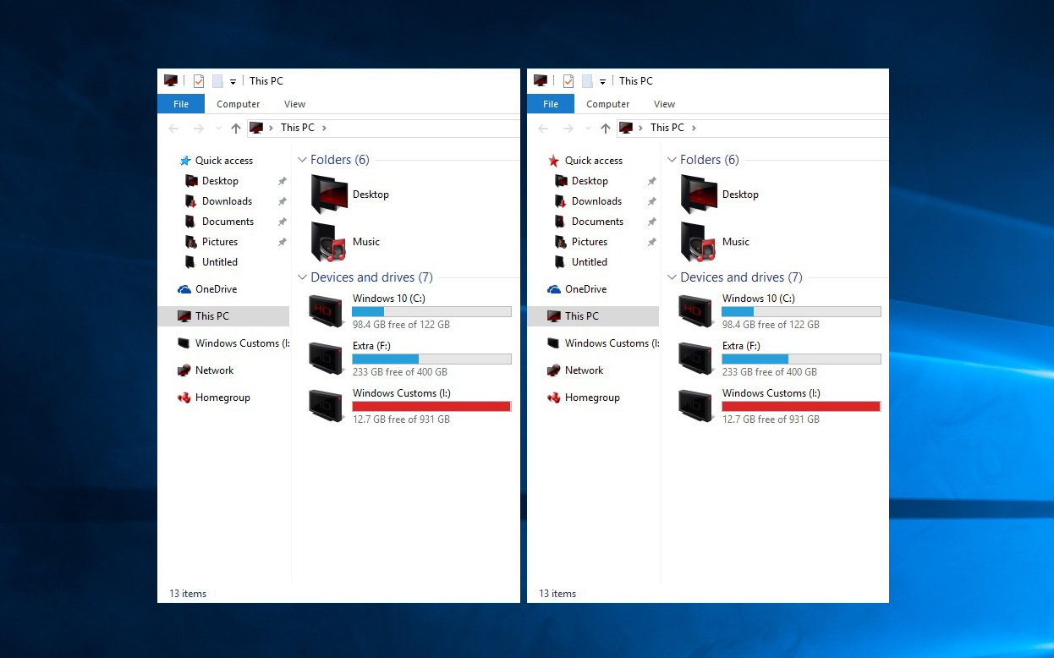
Task: Click New folder icon in left title bar
Action: point(217,81)
